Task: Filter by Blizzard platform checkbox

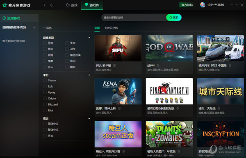Action: (x=45, y=104)
